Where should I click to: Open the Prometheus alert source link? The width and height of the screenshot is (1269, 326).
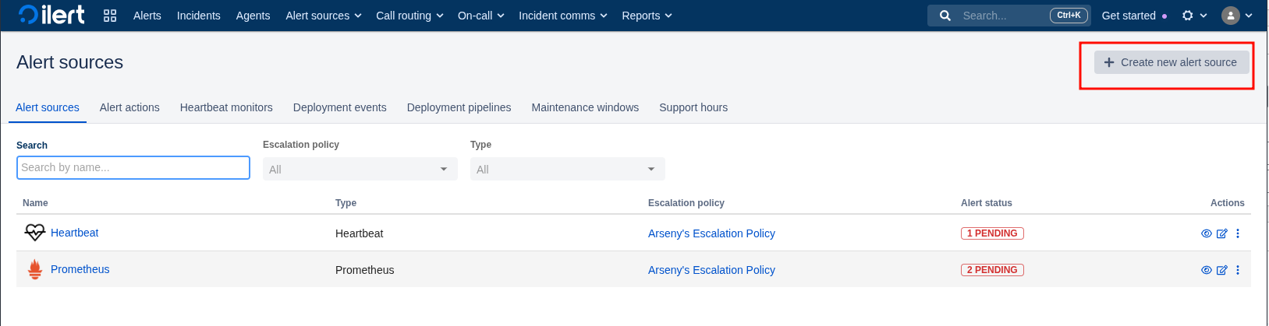[x=80, y=269]
